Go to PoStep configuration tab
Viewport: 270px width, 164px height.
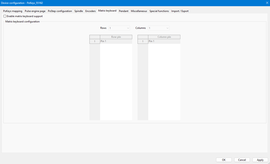[60, 11]
